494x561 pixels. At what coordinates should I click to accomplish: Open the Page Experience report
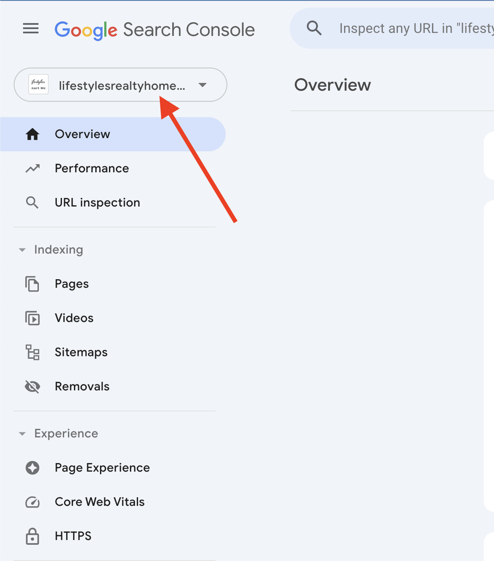click(x=113, y=468)
